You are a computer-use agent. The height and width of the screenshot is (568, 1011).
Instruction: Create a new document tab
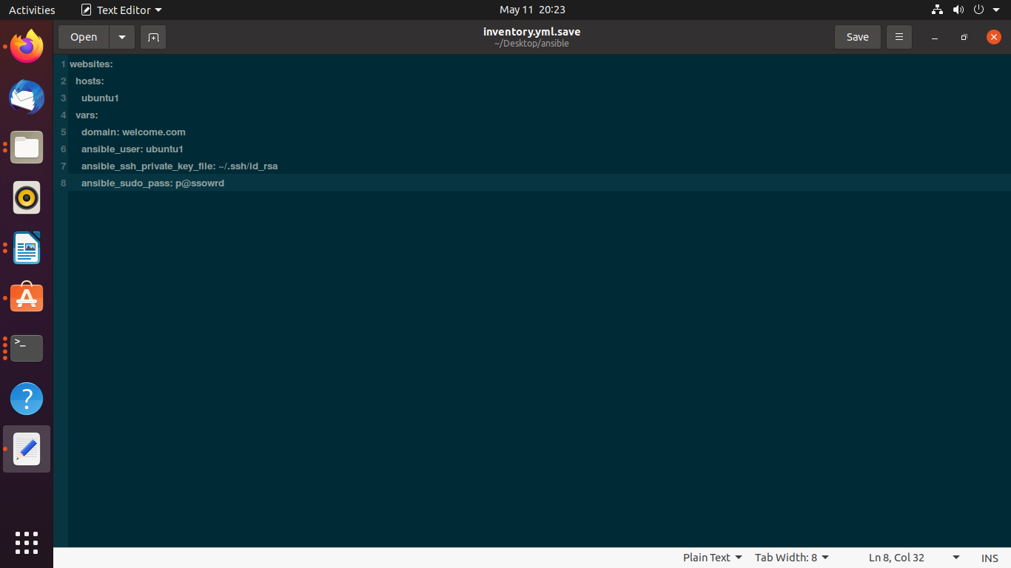point(153,36)
